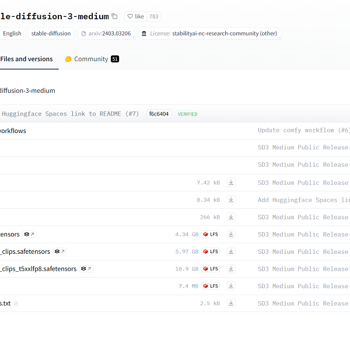The image size is (350, 350).
Task: Open the _clips_t5xxlfp8.safetensors file
Action: pos(38,269)
